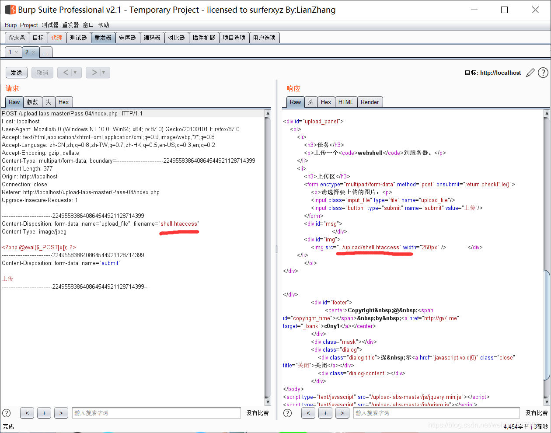Switch to the 用户选项 tab
551x433 pixels.
pos(264,38)
